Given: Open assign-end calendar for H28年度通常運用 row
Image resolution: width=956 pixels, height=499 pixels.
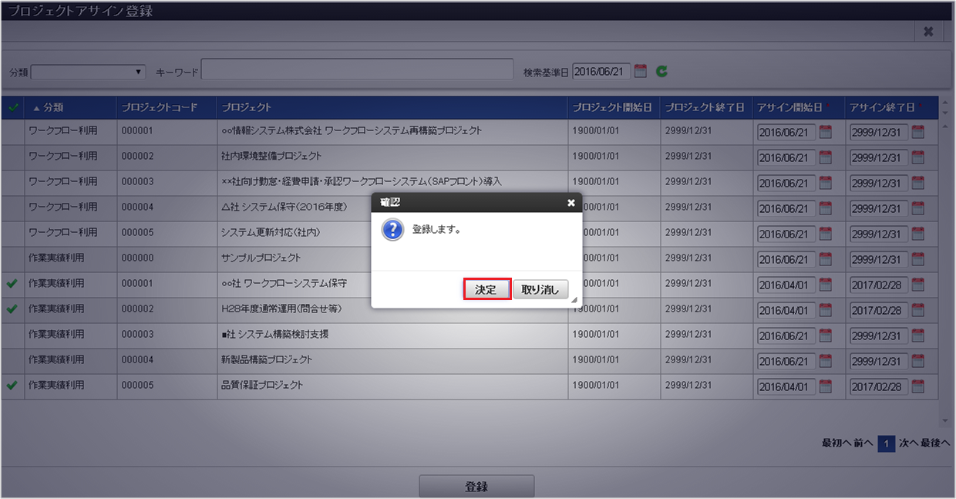Looking at the screenshot, I should (918, 310).
